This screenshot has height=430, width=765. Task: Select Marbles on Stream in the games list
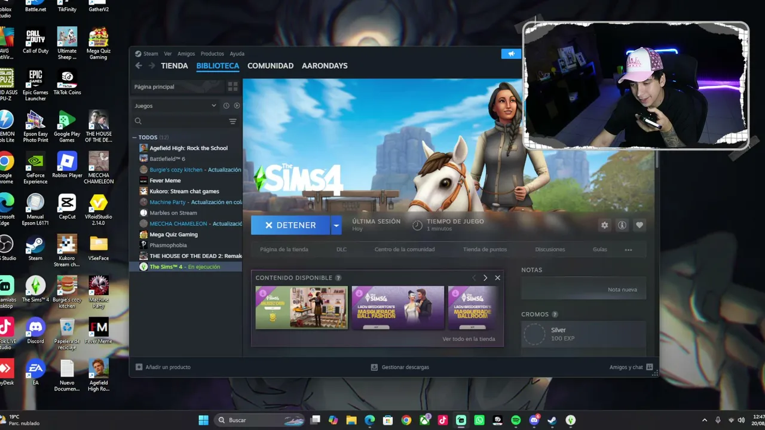(x=186, y=213)
